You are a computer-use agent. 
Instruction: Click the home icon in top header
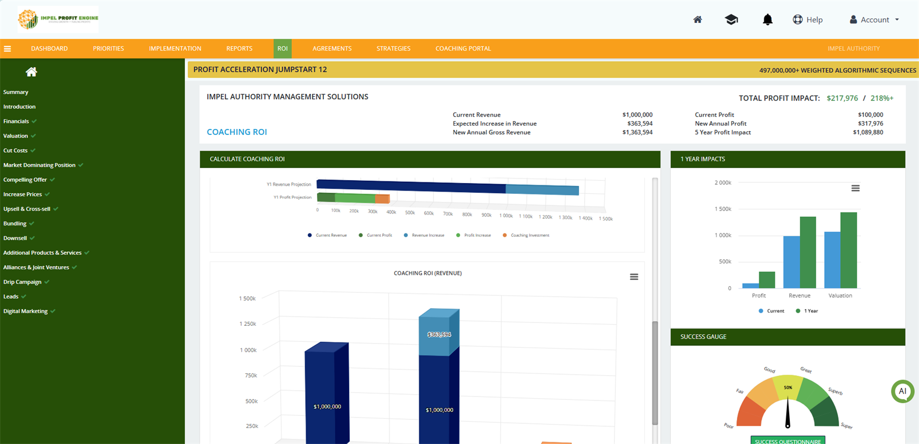click(697, 20)
